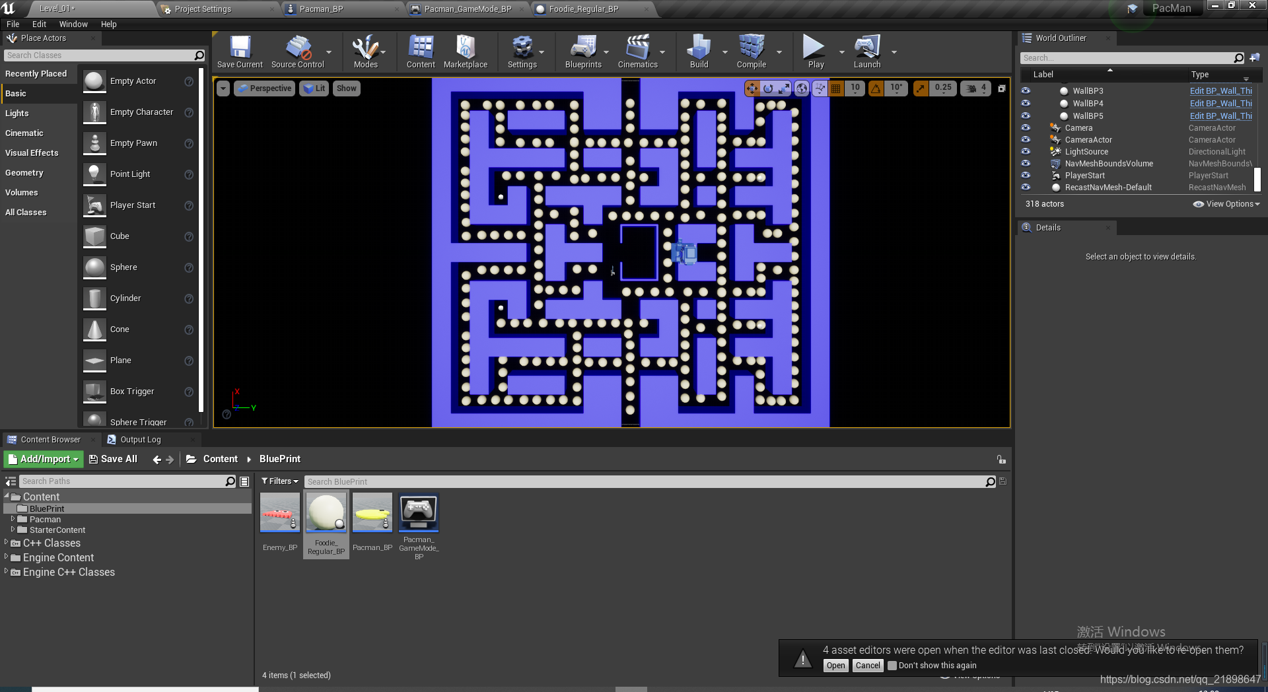
Task: Open the camera speed 4 dropdown
Action: click(976, 88)
